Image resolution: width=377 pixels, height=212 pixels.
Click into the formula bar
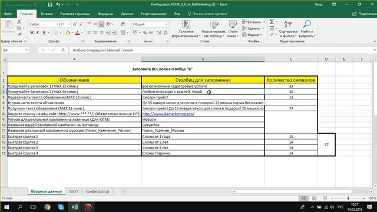pos(221,50)
